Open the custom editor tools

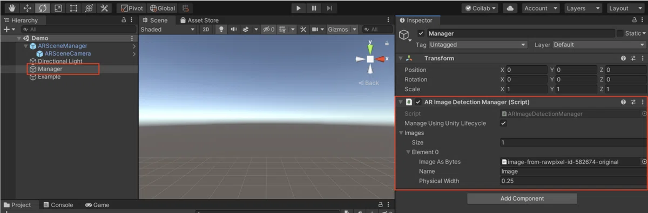(104, 8)
